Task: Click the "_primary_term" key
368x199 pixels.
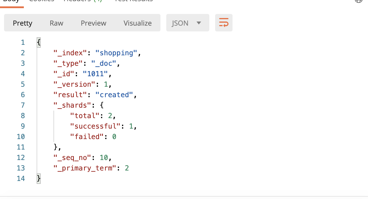Action: (85, 168)
